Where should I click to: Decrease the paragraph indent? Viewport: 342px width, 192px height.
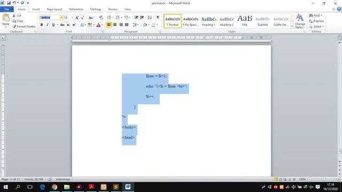point(136,18)
